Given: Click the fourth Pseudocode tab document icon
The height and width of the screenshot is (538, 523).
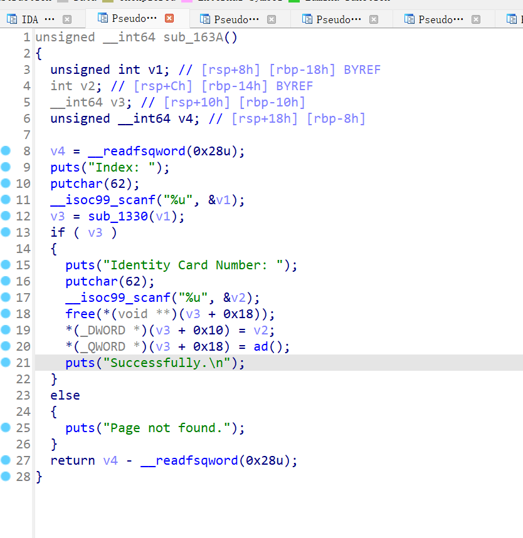Looking at the screenshot, I should click(x=307, y=19).
